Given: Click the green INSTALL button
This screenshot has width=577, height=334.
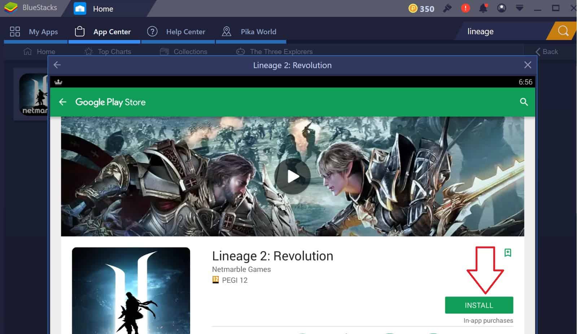Looking at the screenshot, I should [x=479, y=305].
